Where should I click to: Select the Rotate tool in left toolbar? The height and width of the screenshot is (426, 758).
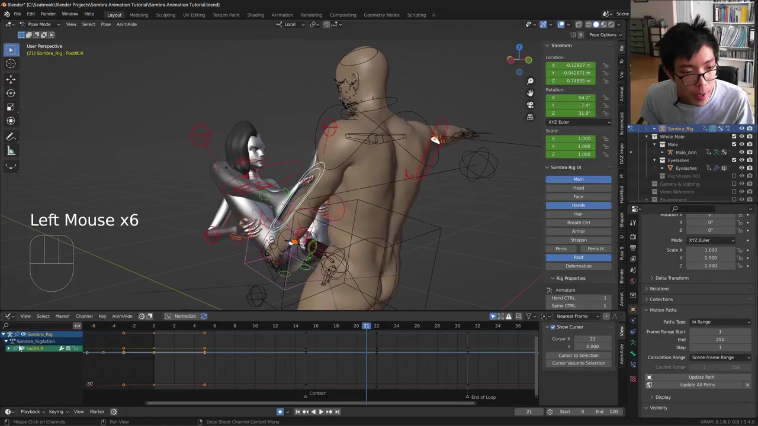click(11, 93)
